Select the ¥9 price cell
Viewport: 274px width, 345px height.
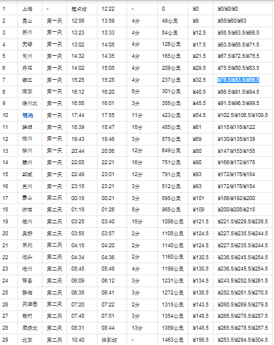196,21
